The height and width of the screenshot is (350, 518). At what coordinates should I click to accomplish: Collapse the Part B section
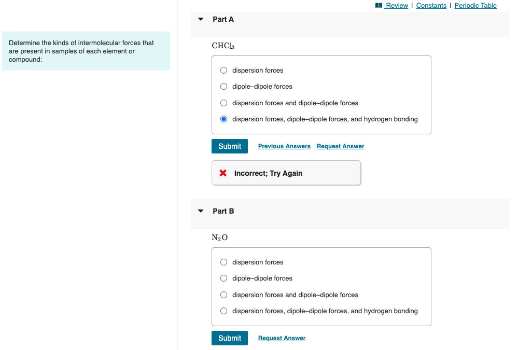click(201, 211)
